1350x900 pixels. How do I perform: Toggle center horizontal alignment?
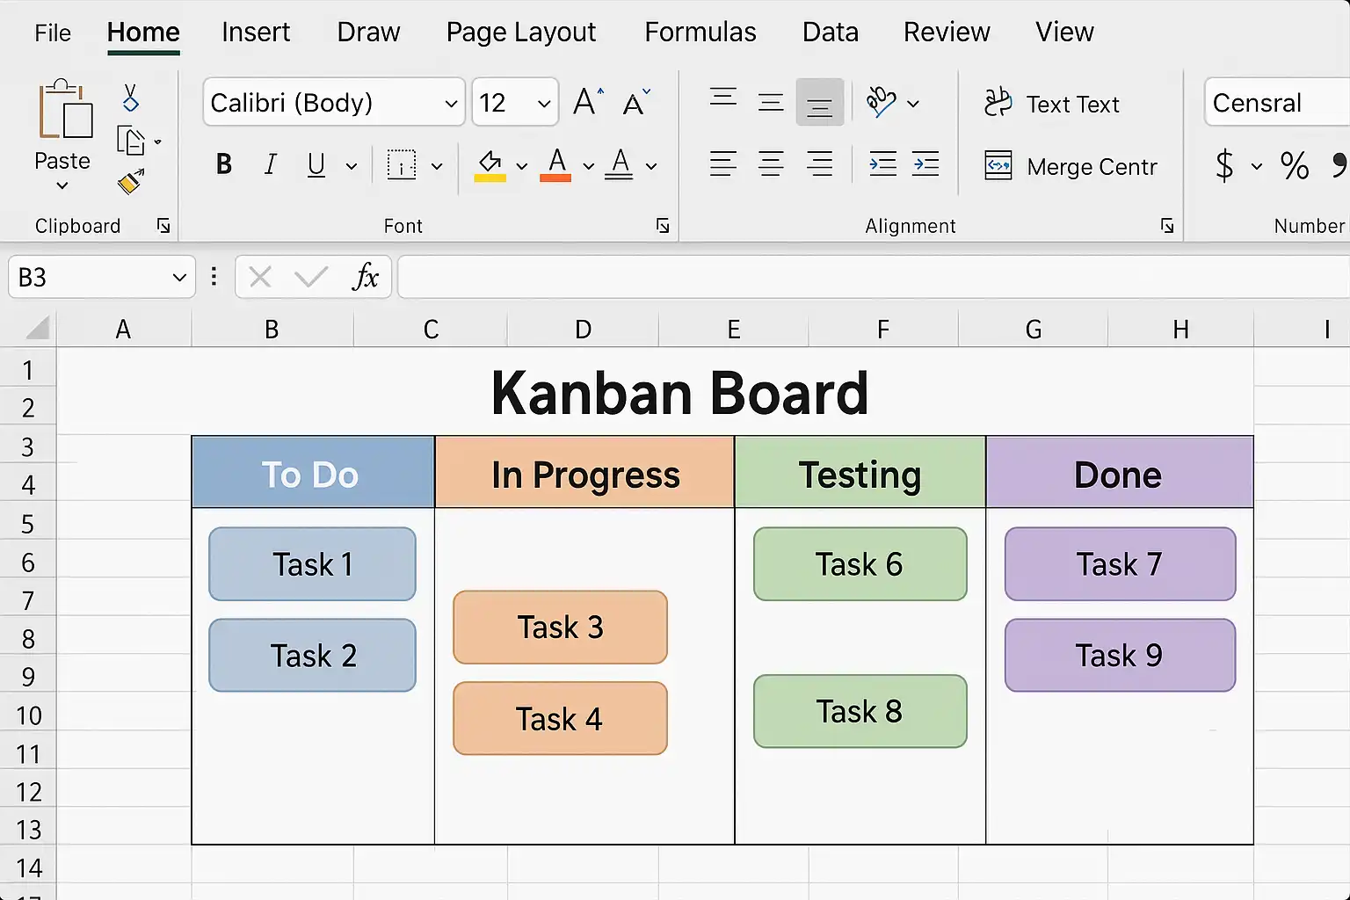(x=771, y=164)
